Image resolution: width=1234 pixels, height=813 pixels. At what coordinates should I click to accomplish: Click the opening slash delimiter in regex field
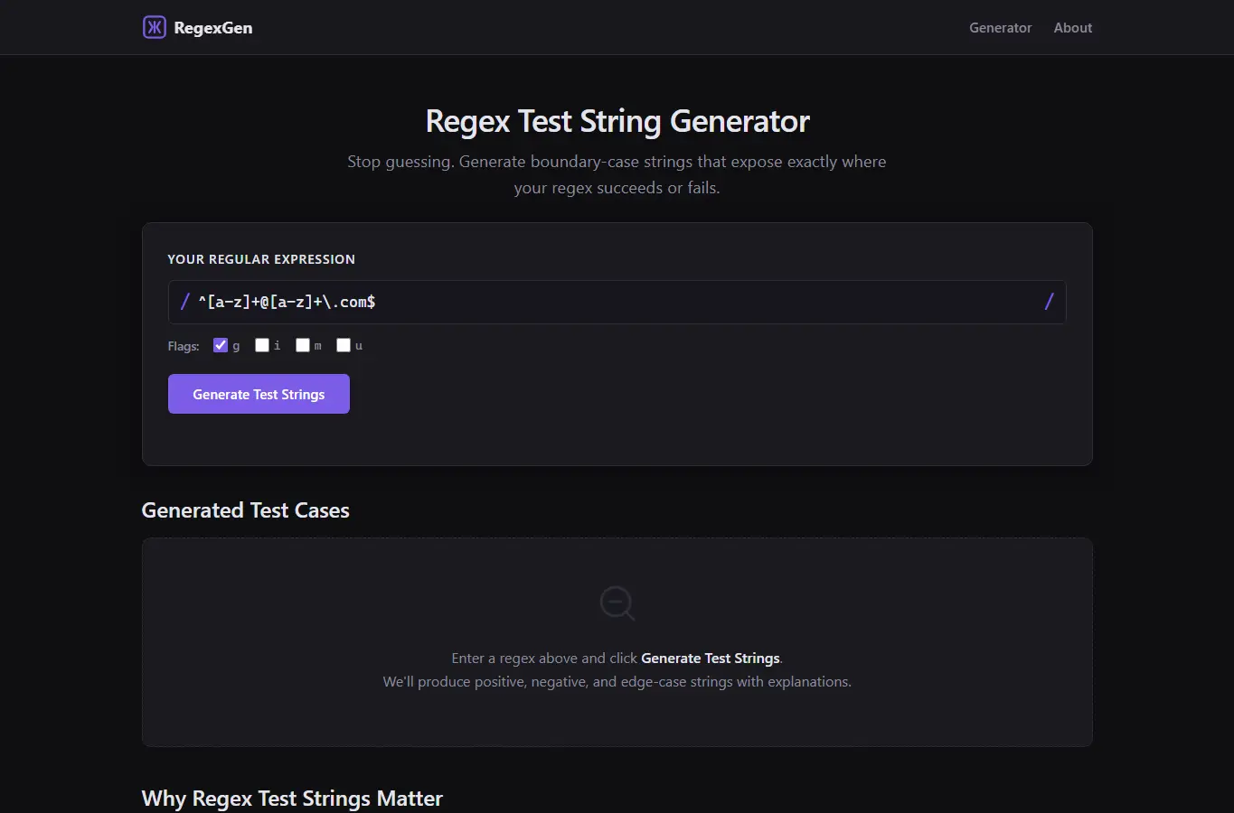pos(185,302)
